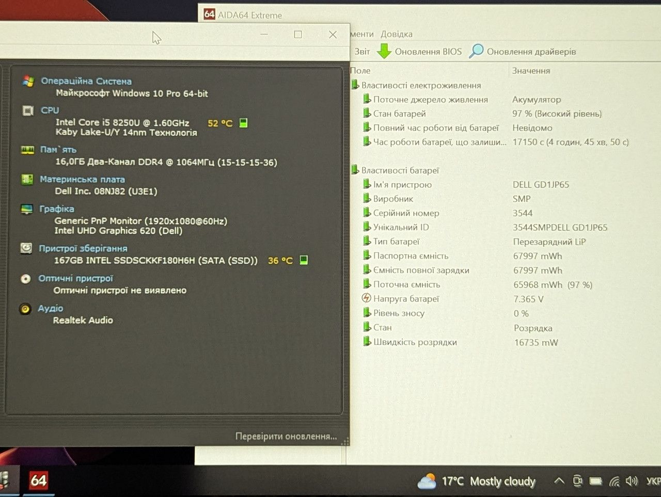Viewport: 661px width, 497px height.
Task: Select the Операційна Система heading
Action: point(86,81)
